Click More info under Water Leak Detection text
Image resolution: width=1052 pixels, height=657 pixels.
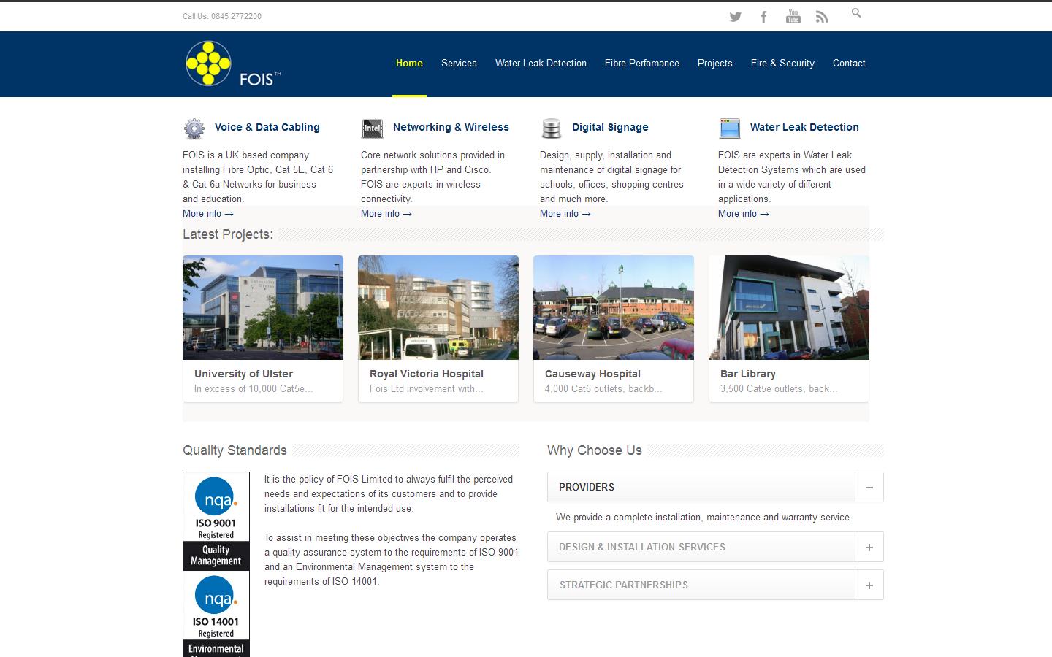tap(743, 214)
